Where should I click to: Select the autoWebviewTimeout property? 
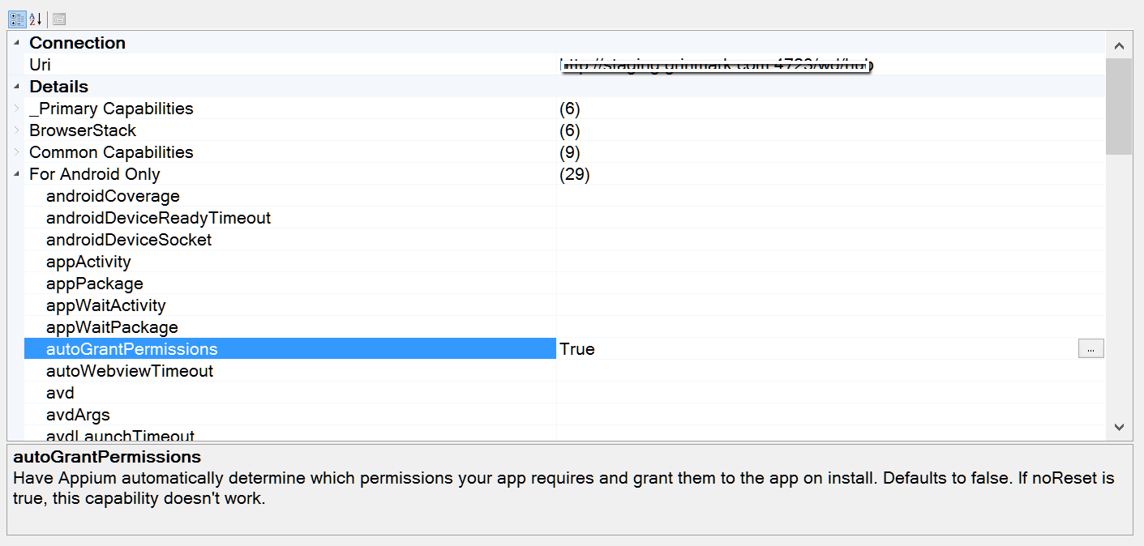click(130, 371)
